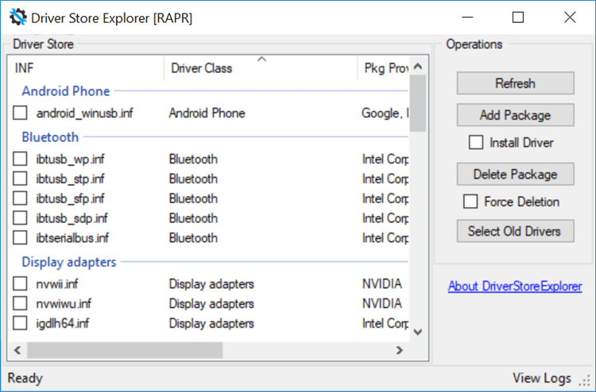Minimize the Driver Store Explorer window

(x=467, y=17)
